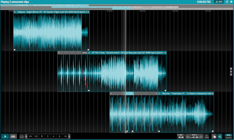Click the right header icon of Nalepa Seattle Flight clip
Image resolution: width=234 pixels, height=140 pixels.
tap(88, 12)
